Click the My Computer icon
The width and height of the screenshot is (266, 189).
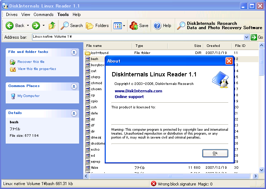13,96
